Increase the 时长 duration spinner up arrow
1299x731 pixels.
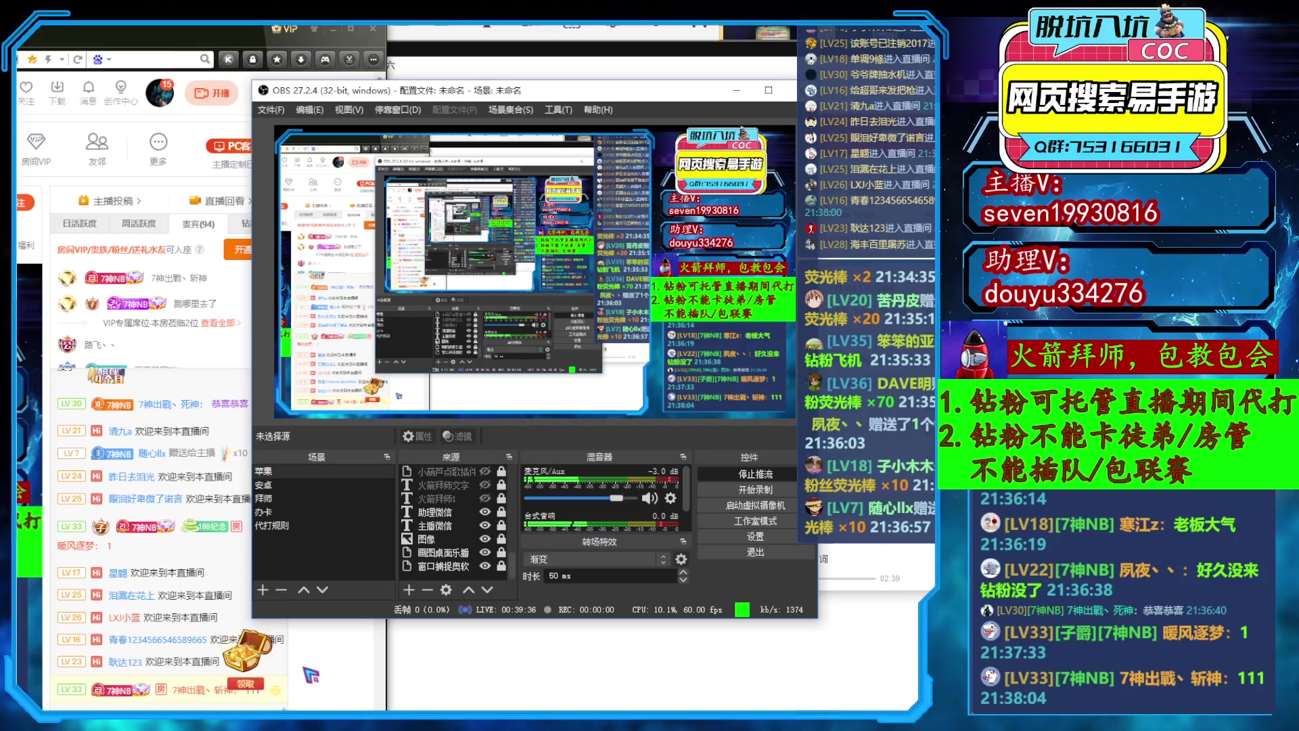(x=683, y=573)
